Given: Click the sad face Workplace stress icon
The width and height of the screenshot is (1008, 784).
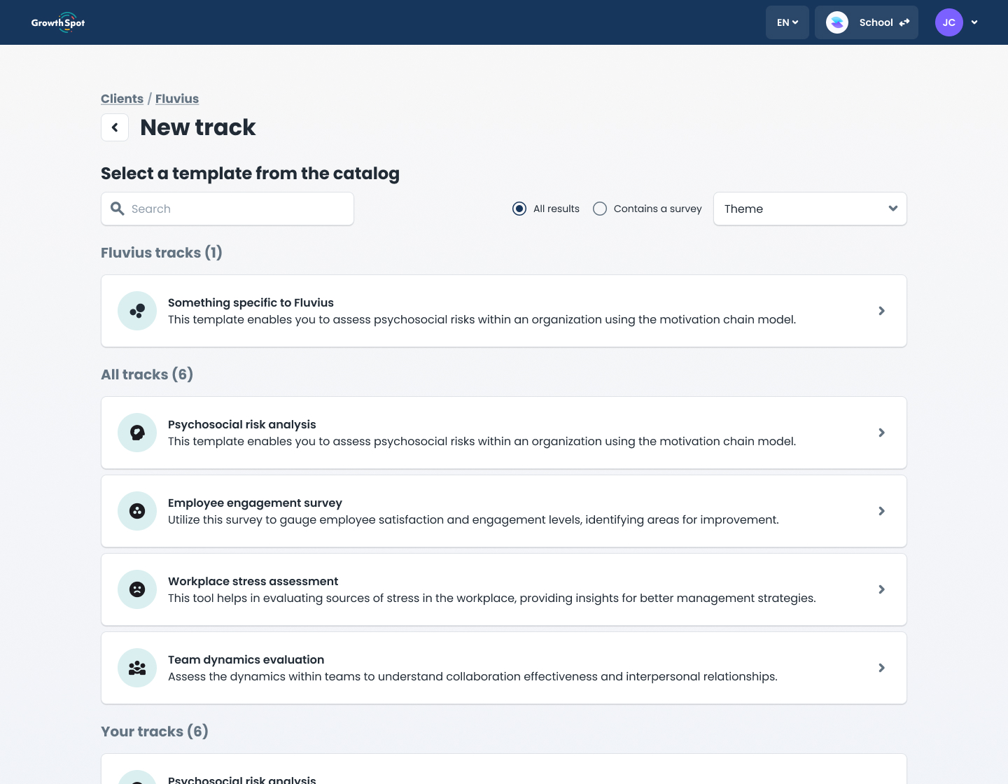Looking at the screenshot, I should pyautogui.click(x=137, y=589).
